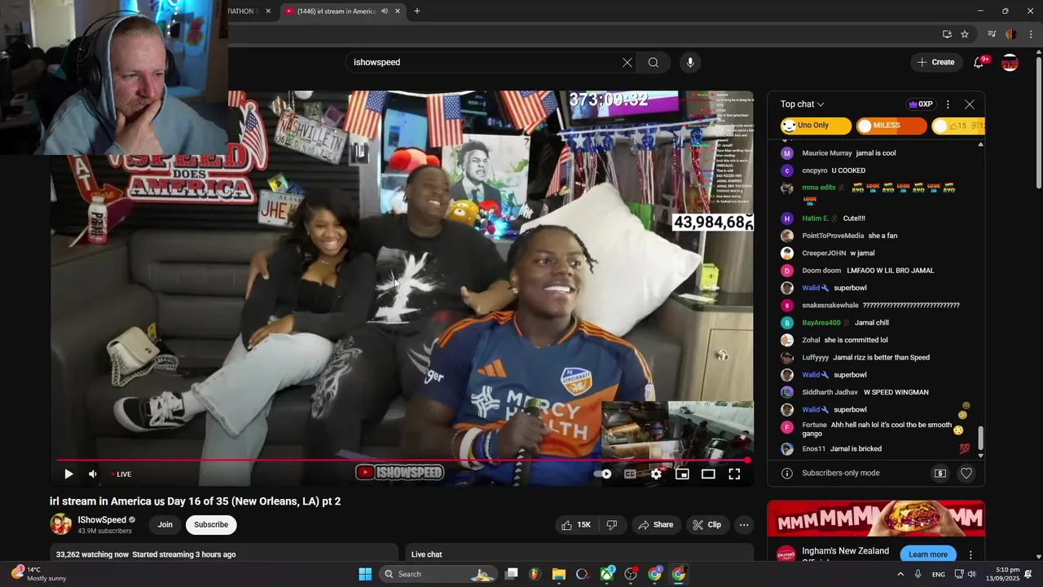Send a heart reaction in chat
This screenshot has height=587, width=1043.
click(x=966, y=473)
